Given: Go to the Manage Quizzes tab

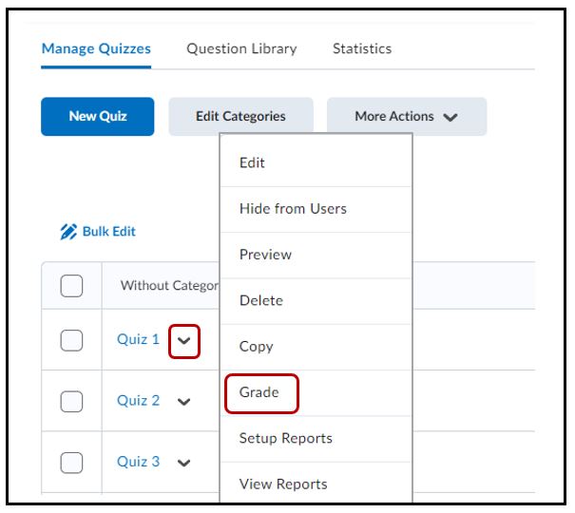Looking at the screenshot, I should click(96, 48).
